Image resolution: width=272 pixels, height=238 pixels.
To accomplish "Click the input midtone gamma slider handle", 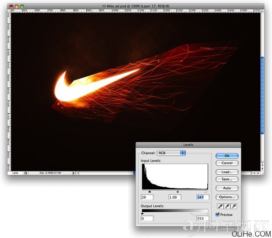I will click(178, 192).
